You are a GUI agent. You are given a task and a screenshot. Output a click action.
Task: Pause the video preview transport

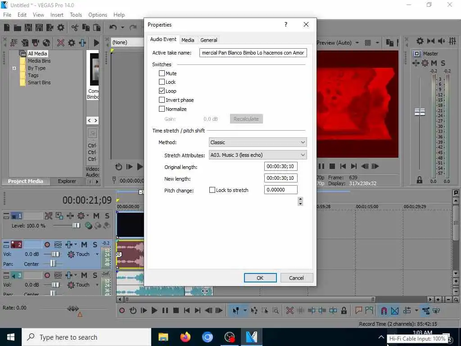321,167
